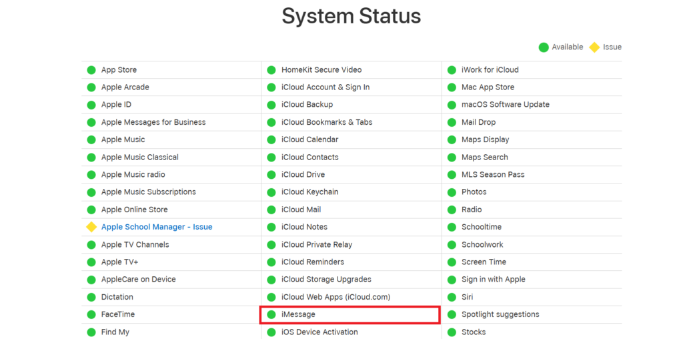This screenshot has width=683, height=339.
Task: Click the status dot beside Apple ID
Action: (91, 105)
